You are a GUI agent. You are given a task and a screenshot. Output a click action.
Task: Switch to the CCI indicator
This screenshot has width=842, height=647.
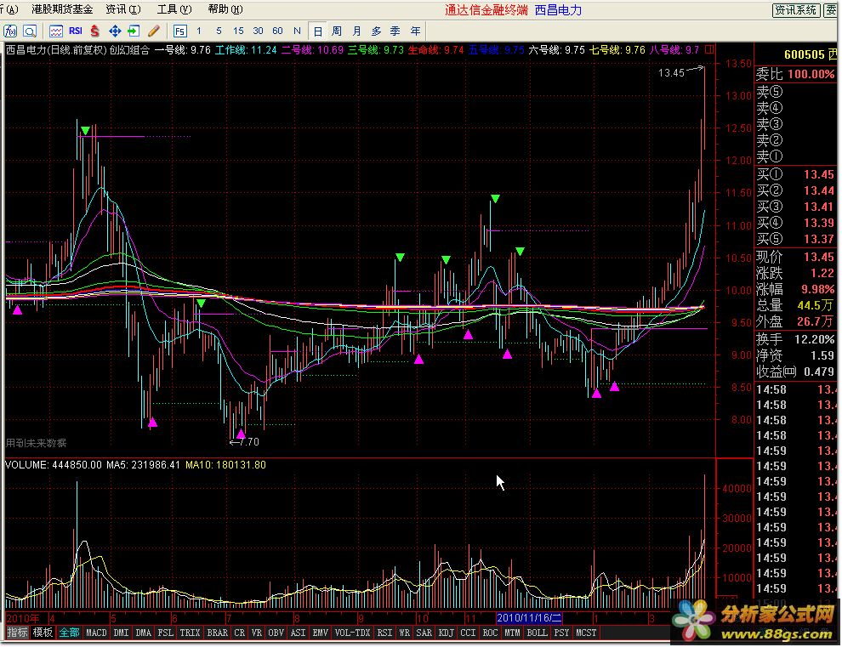(x=468, y=633)
